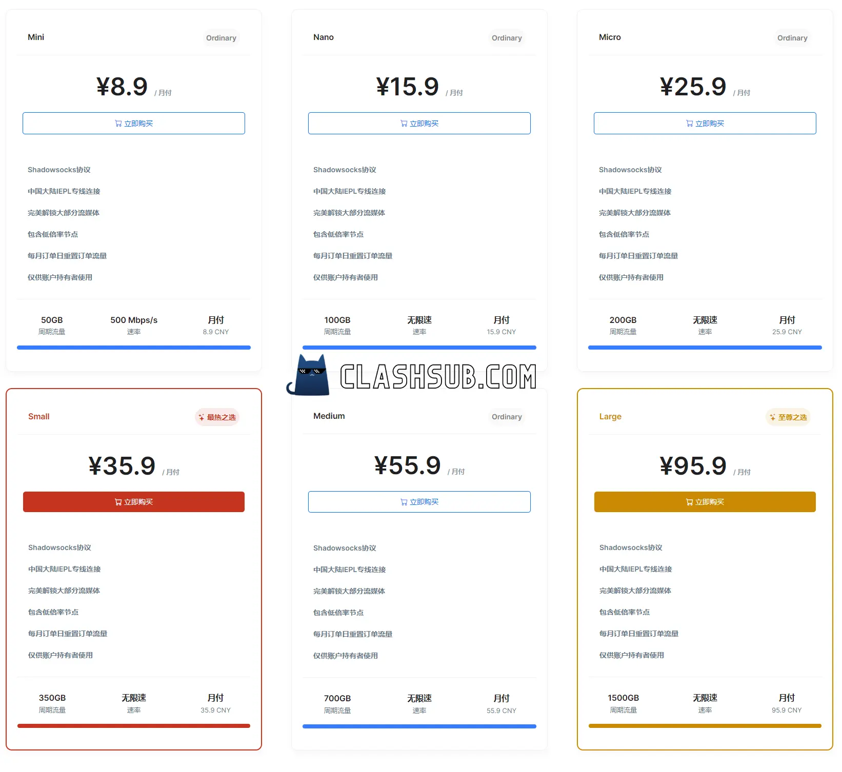
Task: Click the cart icon in Small plan's red button
Action: click(x=118, y=502)
